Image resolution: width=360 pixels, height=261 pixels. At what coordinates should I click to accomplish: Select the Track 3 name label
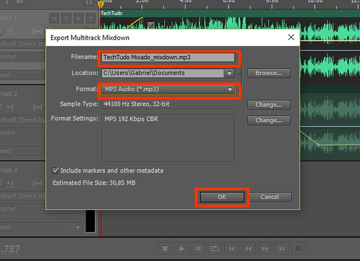(8, 170)
